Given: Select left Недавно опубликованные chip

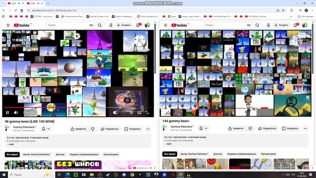Looking at the screenshot, I should [x=84, y=154].
